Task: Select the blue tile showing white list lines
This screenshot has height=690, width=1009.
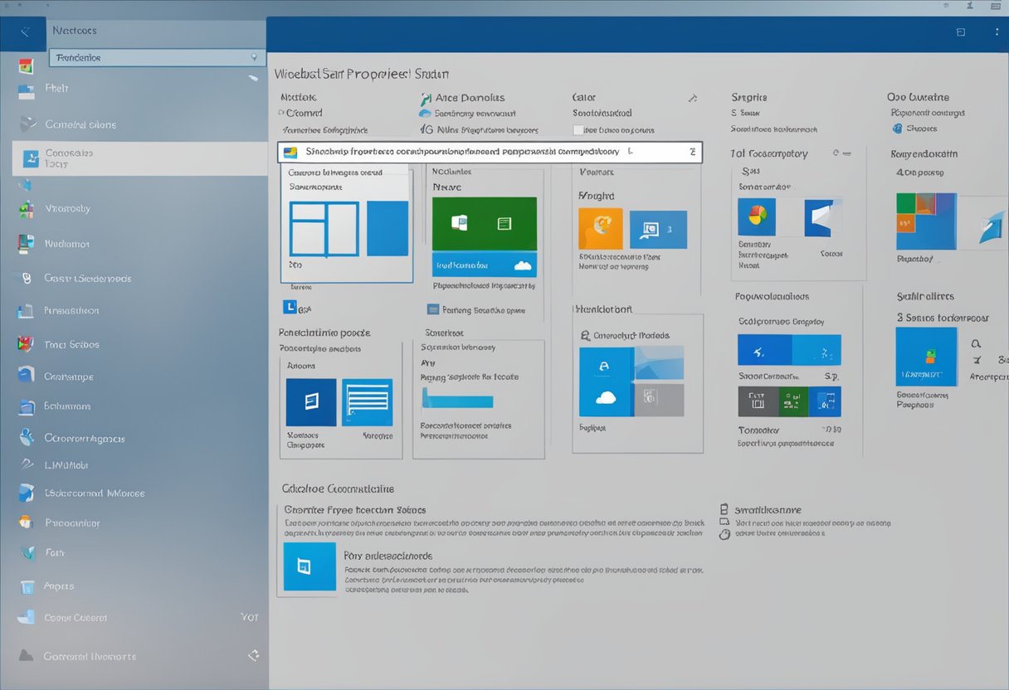Action: [367, 403]
